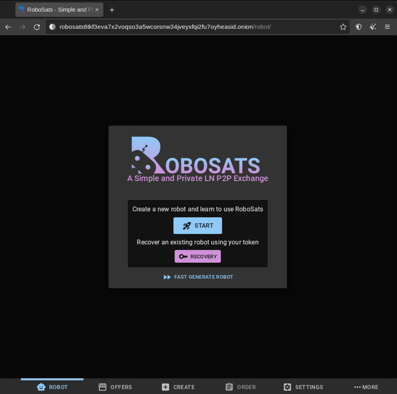
Task: Open a new browser tab
Action: (112, 10)
